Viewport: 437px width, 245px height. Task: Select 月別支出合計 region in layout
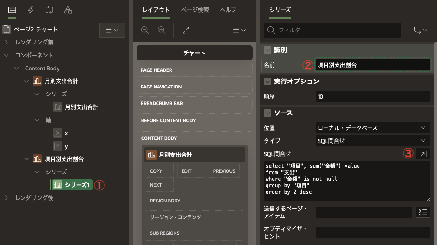point(195,155)
